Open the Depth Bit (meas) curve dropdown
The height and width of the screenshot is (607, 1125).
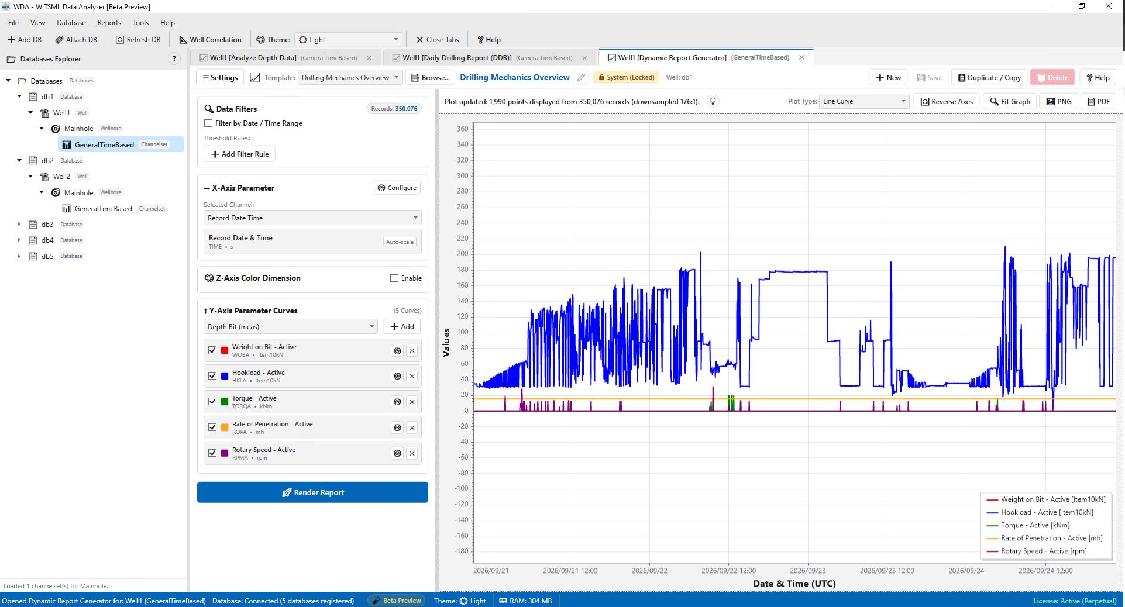[291, 327]
